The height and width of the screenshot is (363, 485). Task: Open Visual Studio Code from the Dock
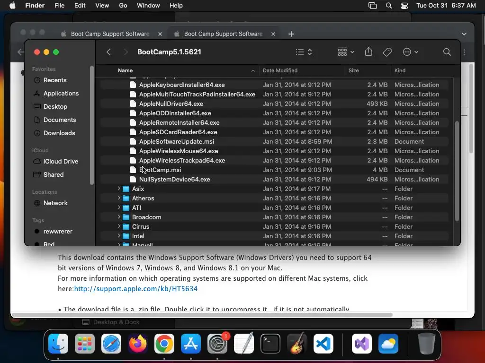[x=323, y=344]
